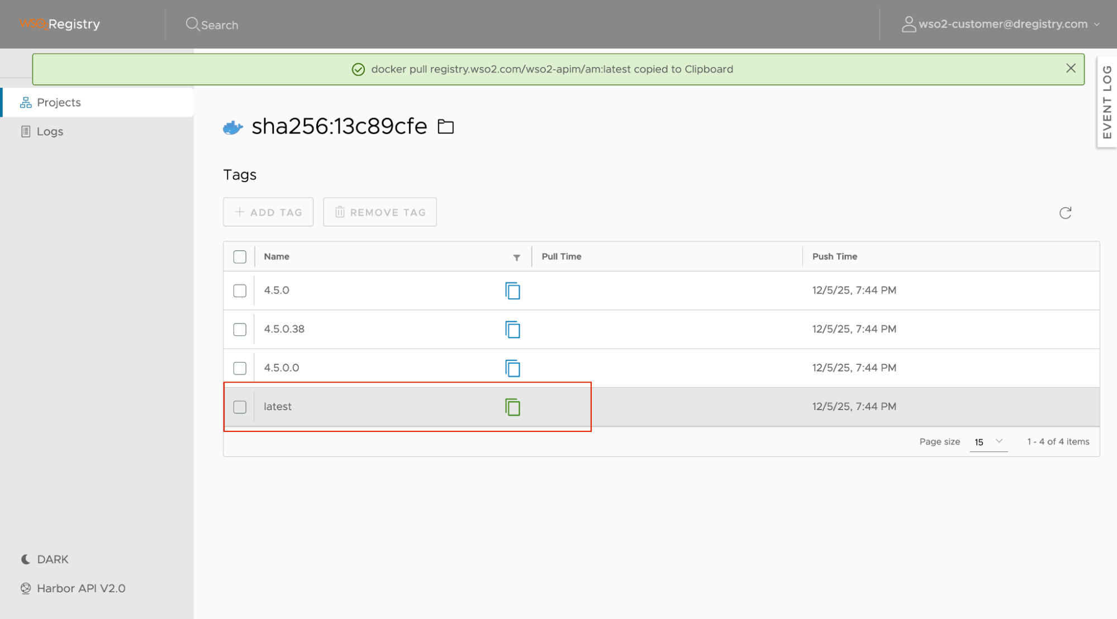The image size is (1117, 619).
Task: Select the checkbox for tag 4.5.0
Action: (x=240, y=291)
